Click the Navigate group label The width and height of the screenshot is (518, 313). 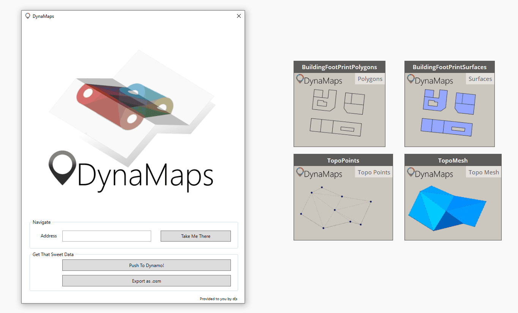point(41,222)
